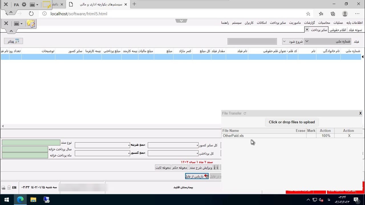
Task: Collapse the top floating toolbar with its chevron
Action: (11, 12)
